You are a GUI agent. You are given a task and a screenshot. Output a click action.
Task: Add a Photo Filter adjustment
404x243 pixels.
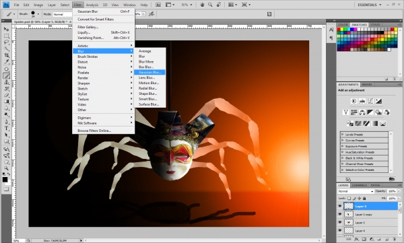click(378, 112)
